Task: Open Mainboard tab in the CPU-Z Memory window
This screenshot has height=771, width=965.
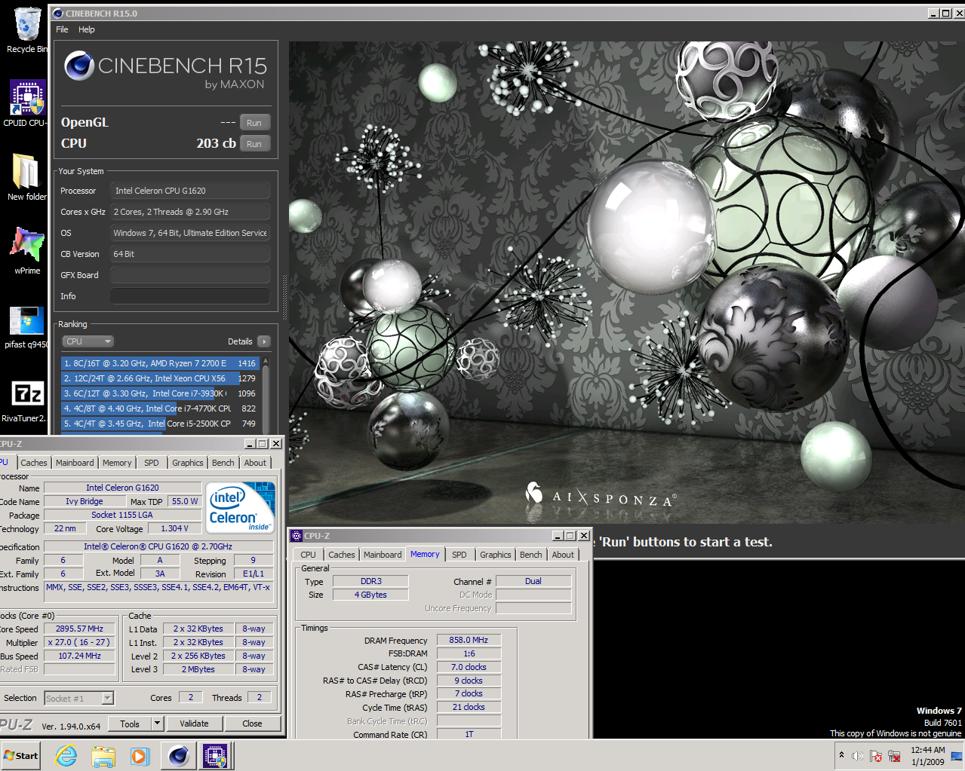Action: 383,555
